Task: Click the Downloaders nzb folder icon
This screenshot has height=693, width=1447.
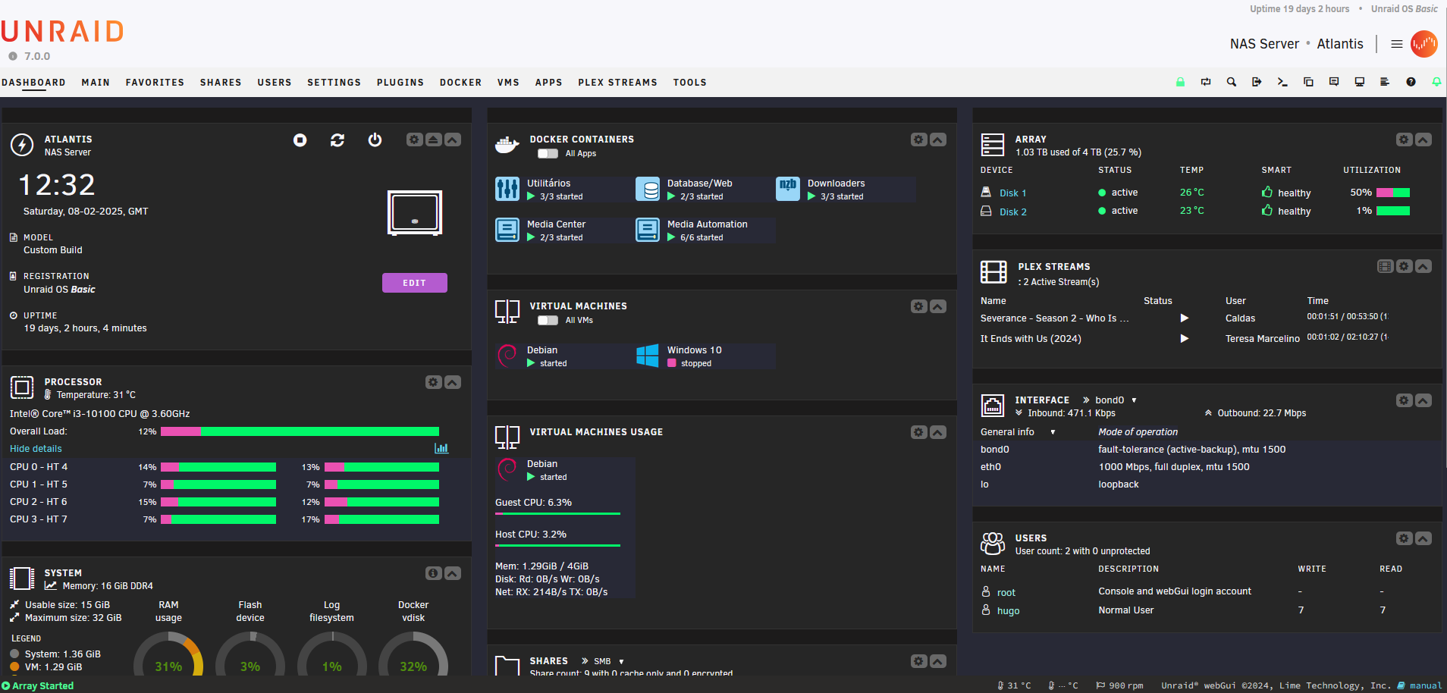Action: point(788,189)
